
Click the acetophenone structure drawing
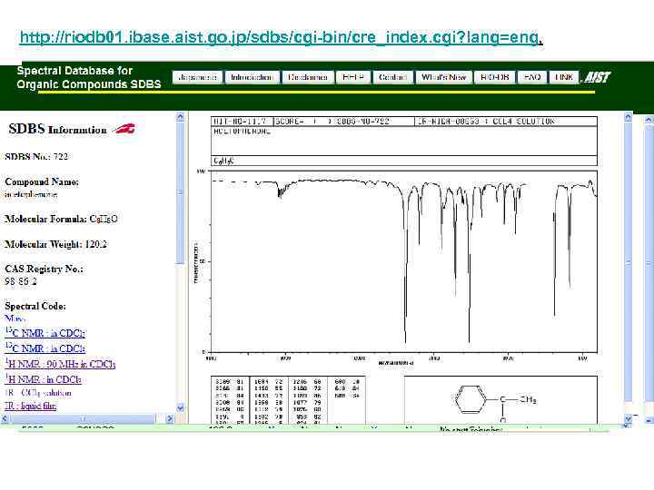click(x=496, y=401)
